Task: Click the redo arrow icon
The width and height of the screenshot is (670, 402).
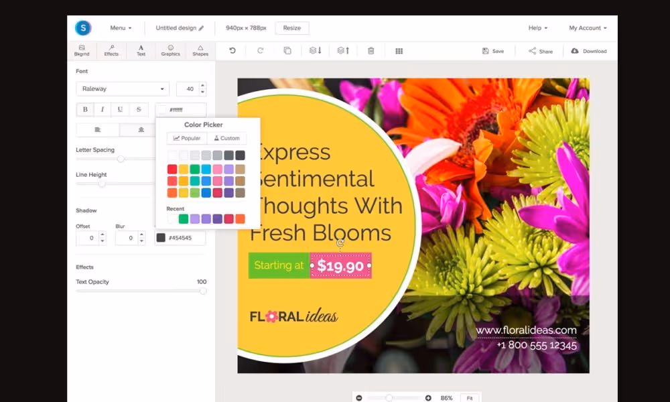Action: point(260,51)
